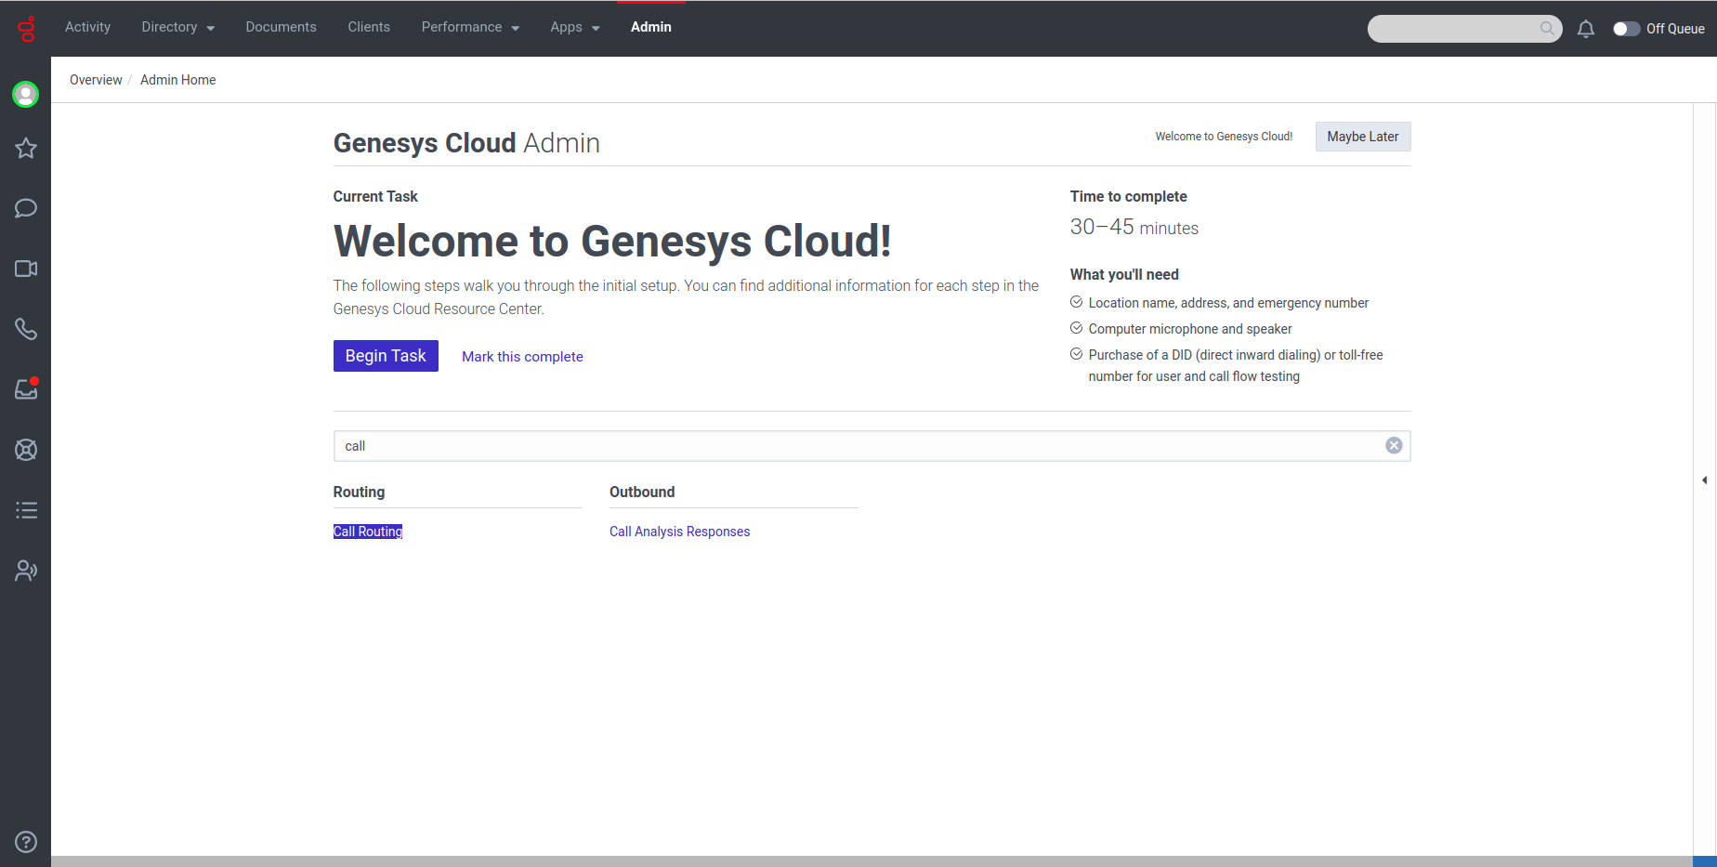Open the Call Routing link
1717x867 pixels.
368,532
